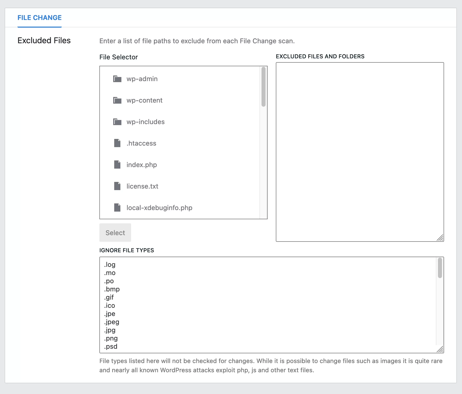The image size is (462, 394).
Task: Click the .gif entry in Ignore File Types
Action: (109, 297)
